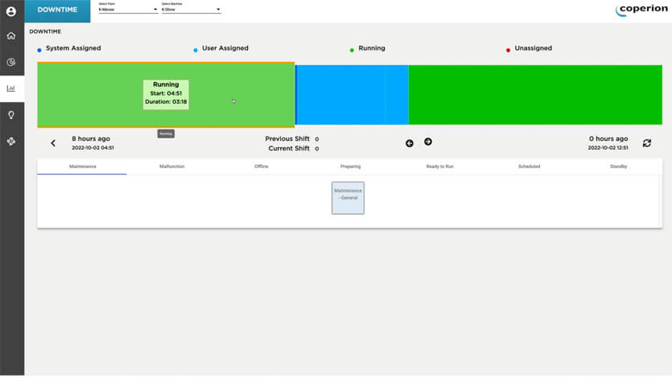Click the dark green Running segment on right
The image size is (672, 378).
[535, 95]
